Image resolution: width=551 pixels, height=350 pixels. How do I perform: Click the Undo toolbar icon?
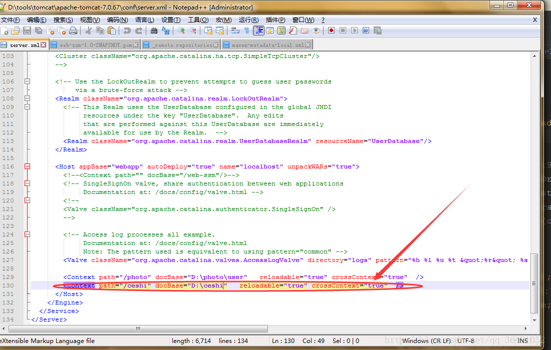(x=127, y=31)
